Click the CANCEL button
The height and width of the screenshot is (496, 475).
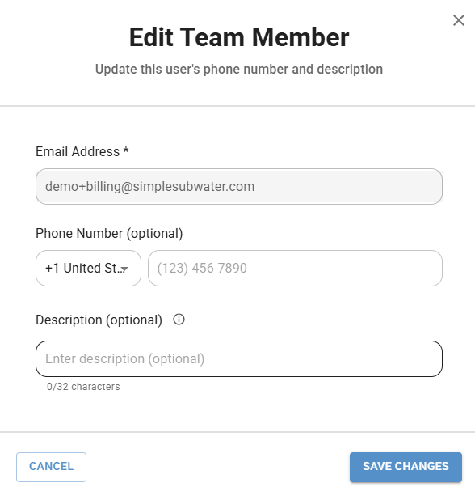click(51, 467)
